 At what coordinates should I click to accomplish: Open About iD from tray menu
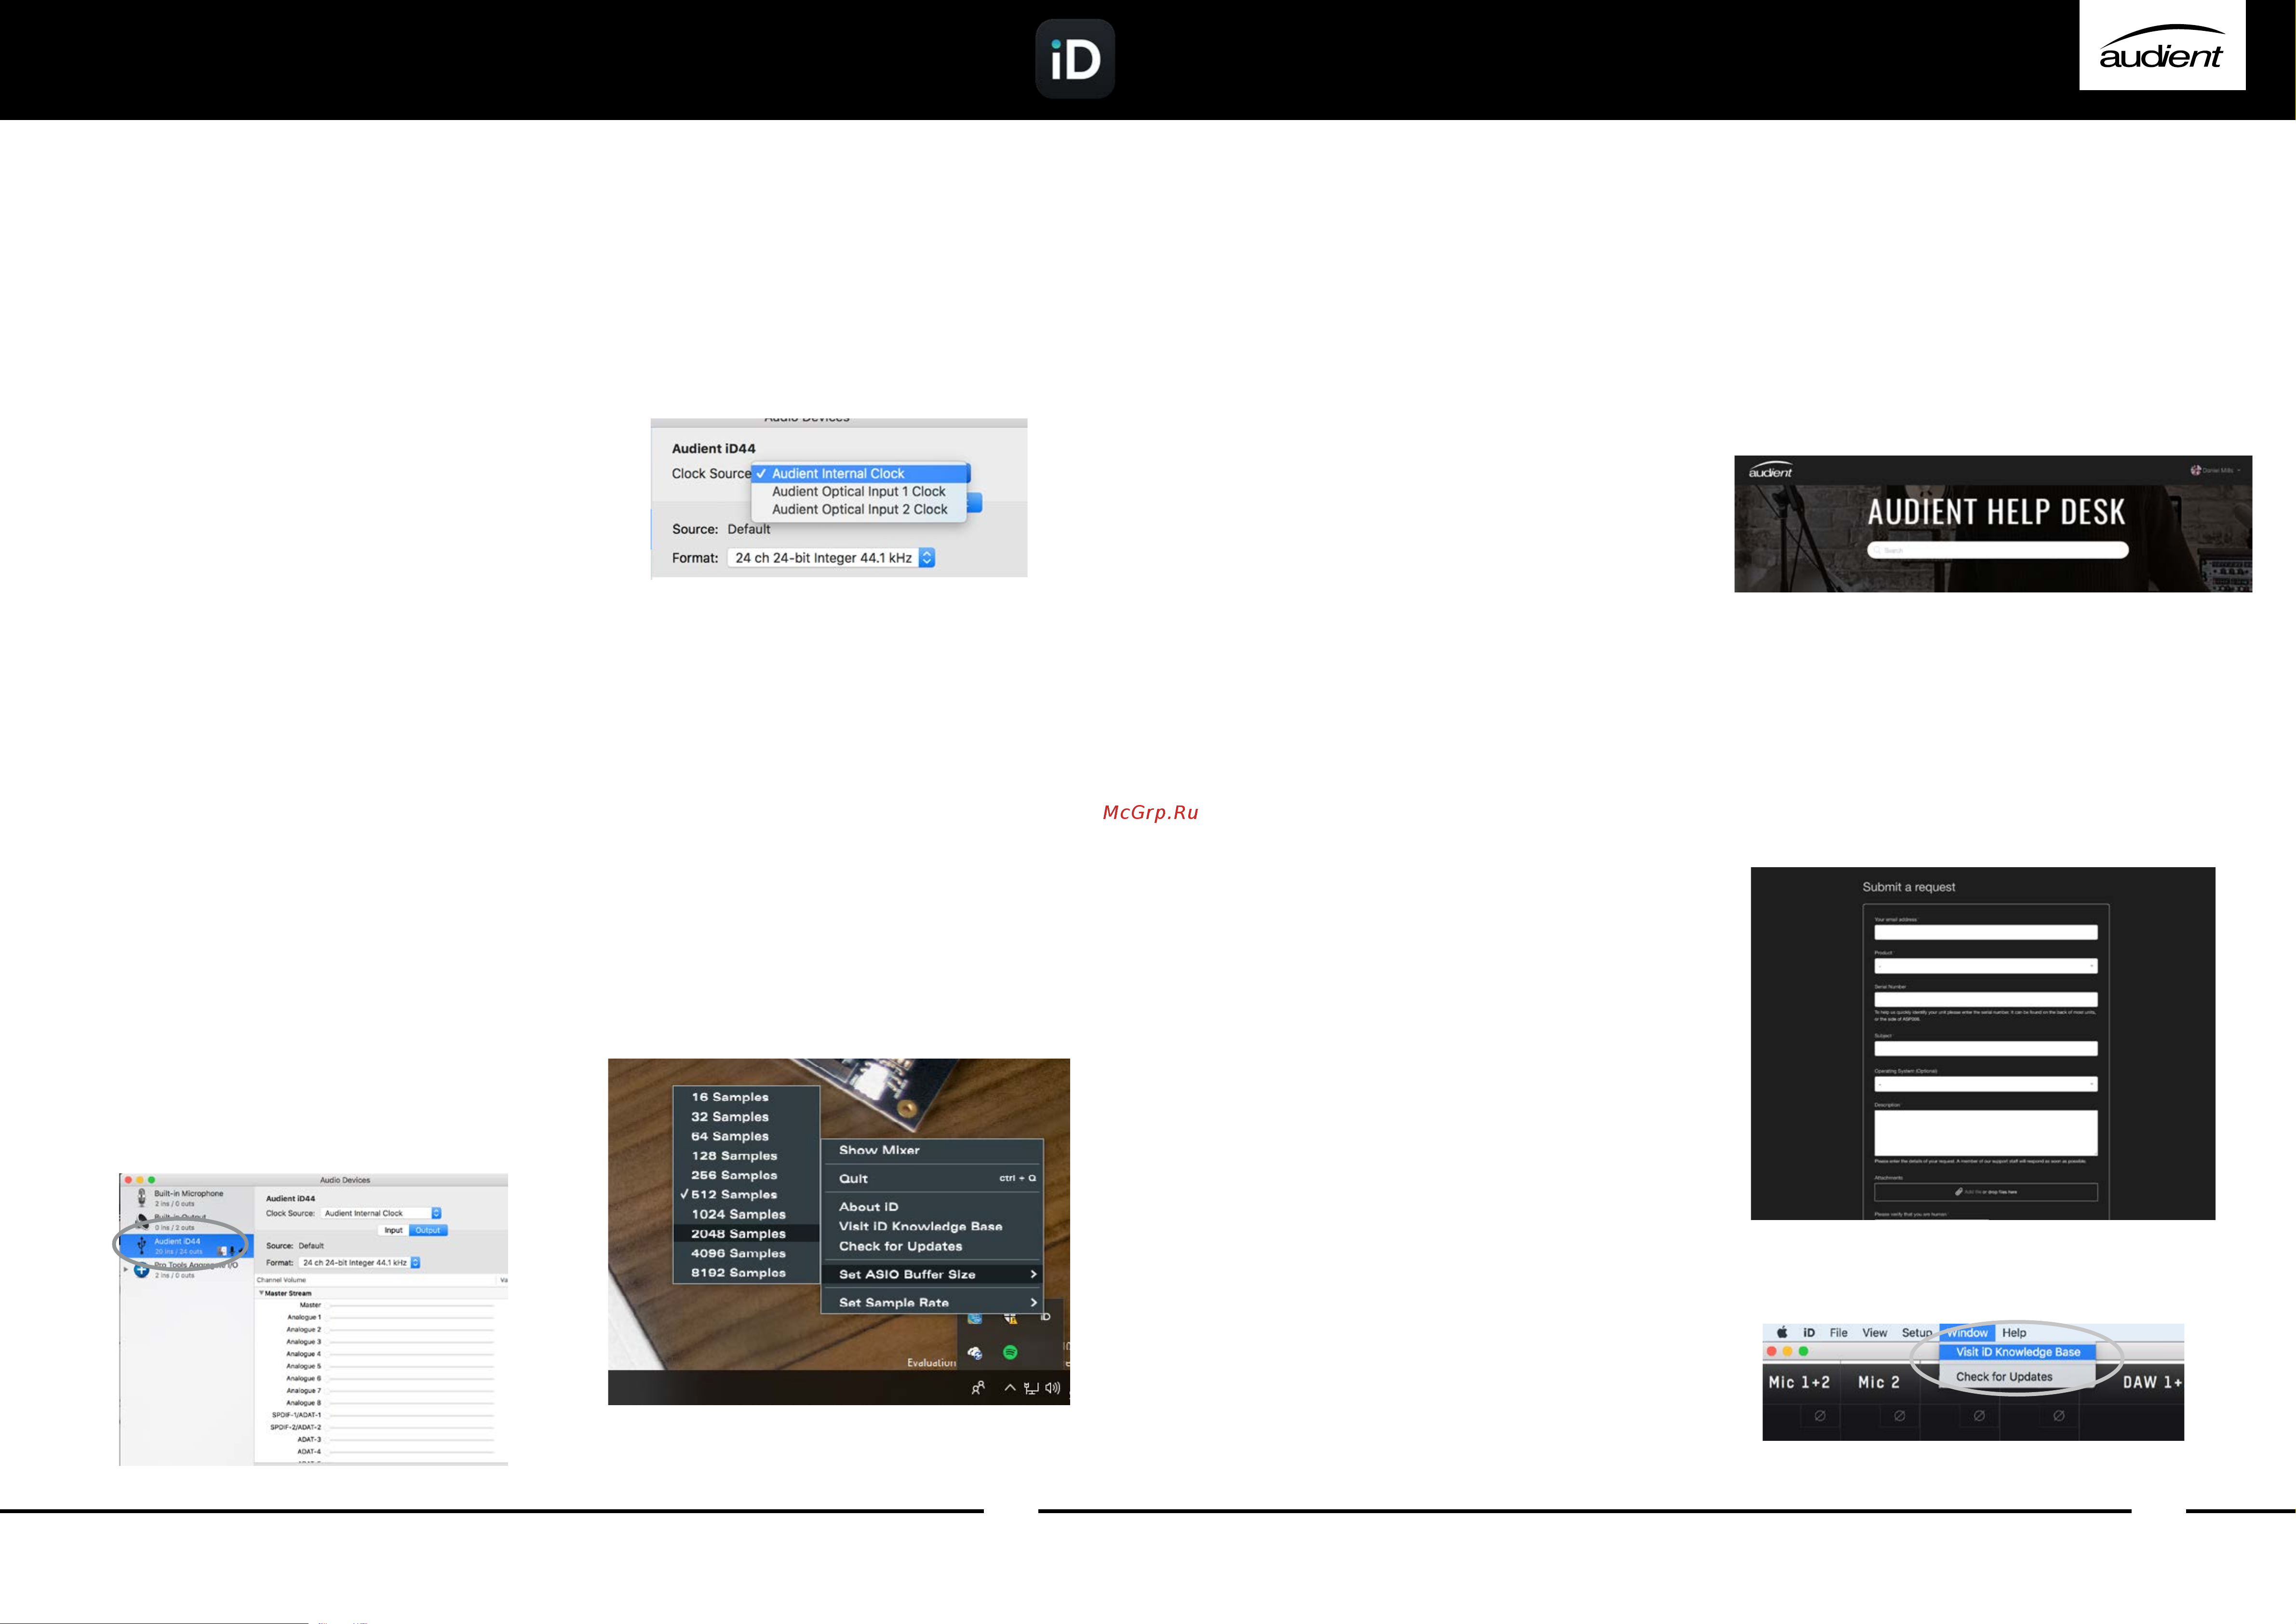click(x=932, y=1207)
